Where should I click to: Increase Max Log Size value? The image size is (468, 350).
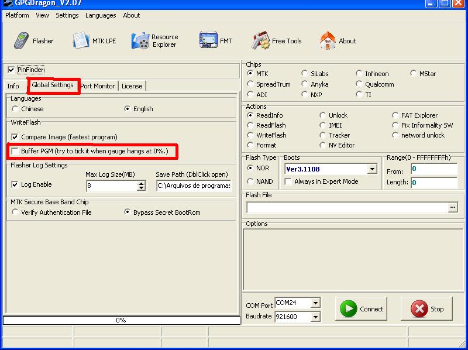tap(141, 183)
